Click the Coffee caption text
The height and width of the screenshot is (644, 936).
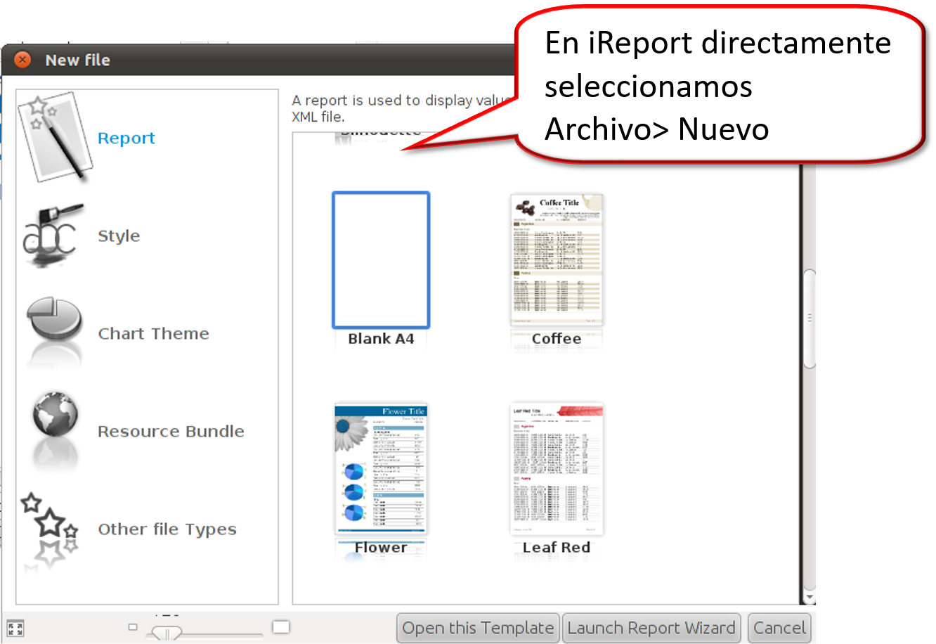557,339
